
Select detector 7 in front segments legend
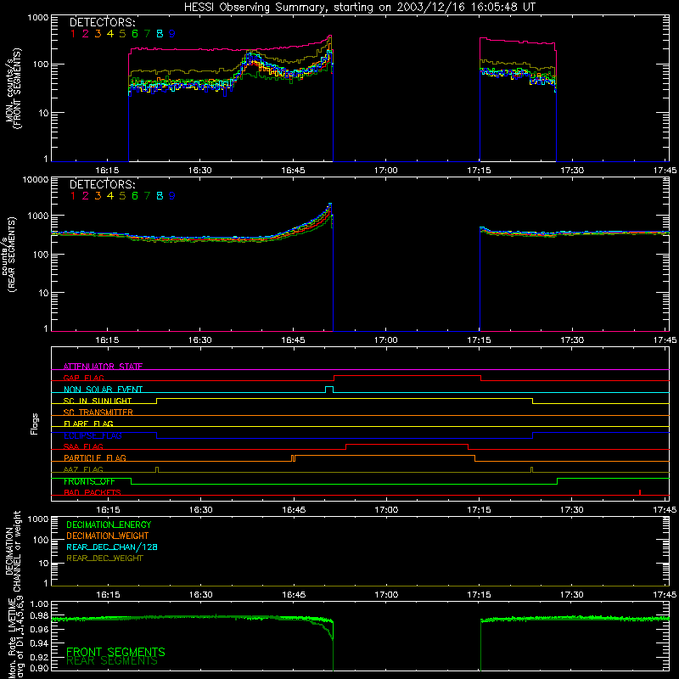point(147,33)
